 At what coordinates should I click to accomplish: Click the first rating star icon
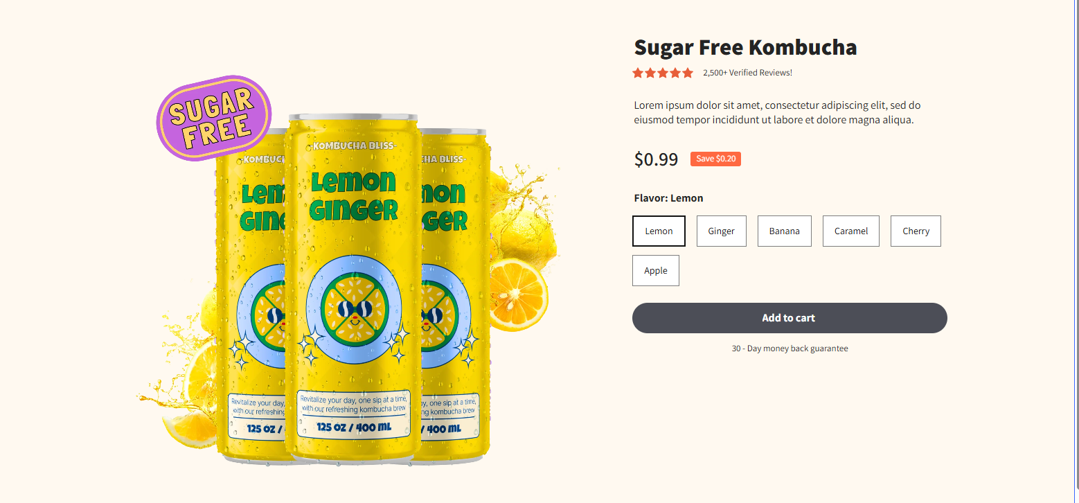click(x=638, y=73)
